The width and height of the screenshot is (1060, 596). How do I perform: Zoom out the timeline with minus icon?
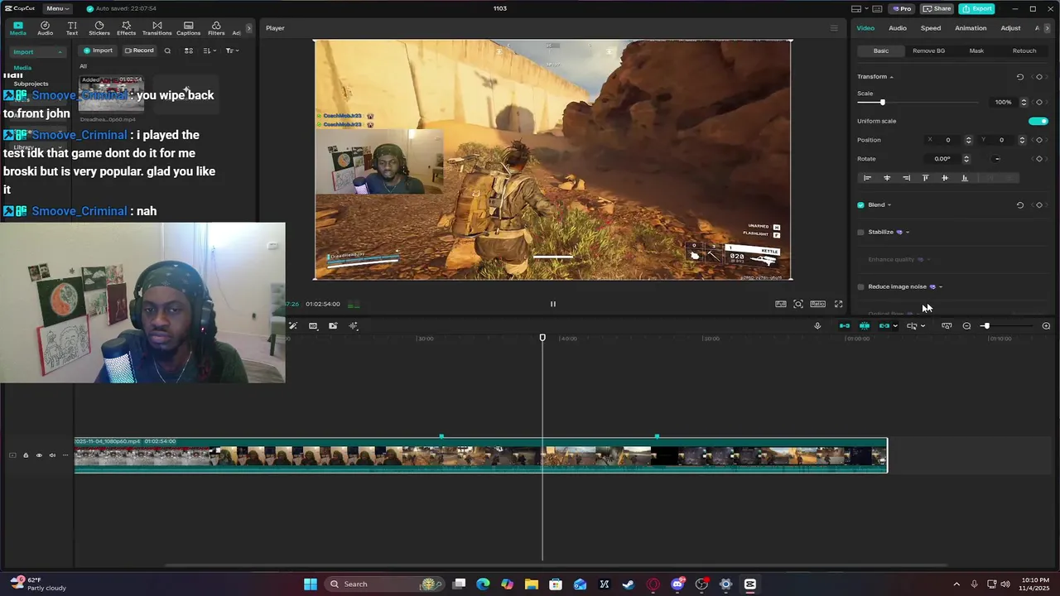pyautogui.click(x=966, y=326)
